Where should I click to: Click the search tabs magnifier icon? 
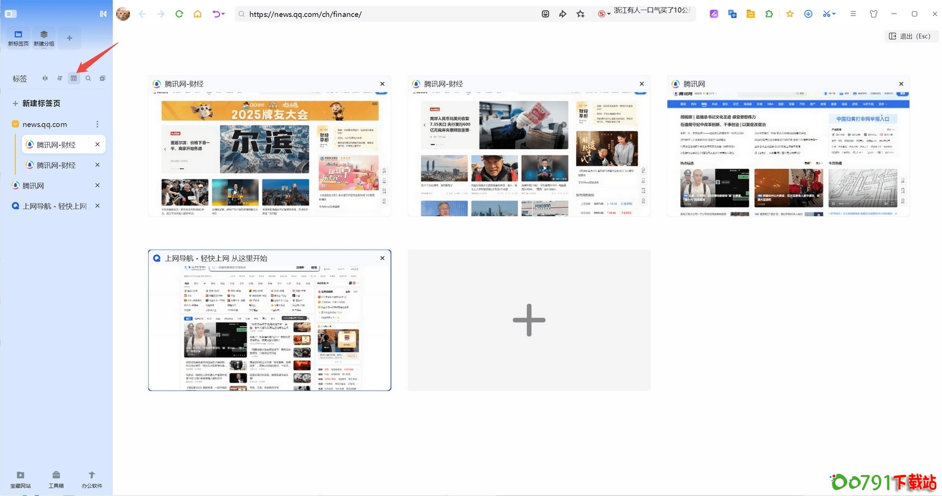click(x=88, y=78)
